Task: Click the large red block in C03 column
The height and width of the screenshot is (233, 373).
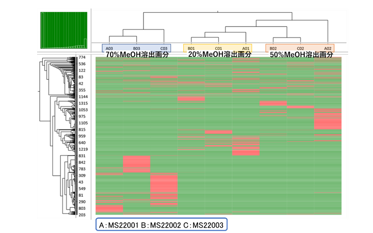Action: pyautogui.click(x=164, y=183)
